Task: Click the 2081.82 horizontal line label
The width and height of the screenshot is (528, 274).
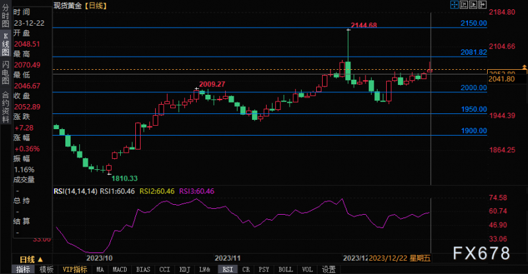Action: [473, 52]
